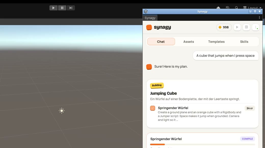Open the Layout dropdown
Screen dimensions: 265x148
point(252,8)
